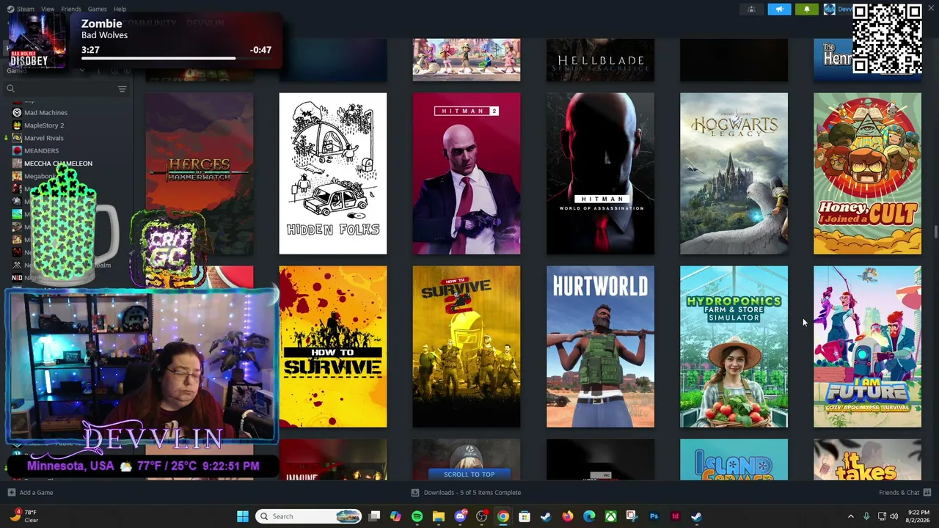
Task: Open Discord from the taskbar
Action: click(460, 516)
